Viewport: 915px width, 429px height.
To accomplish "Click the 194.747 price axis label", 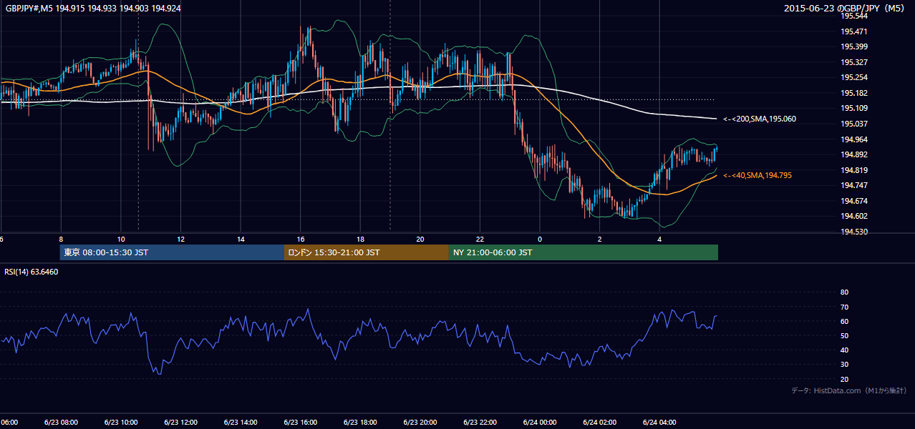I will pos(853,185).
